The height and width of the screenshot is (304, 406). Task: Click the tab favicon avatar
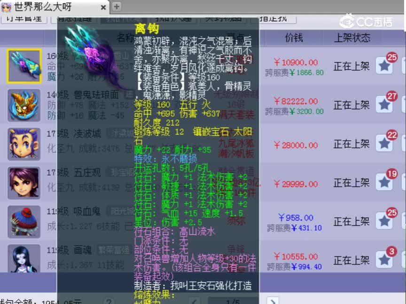tap(6, 7)
